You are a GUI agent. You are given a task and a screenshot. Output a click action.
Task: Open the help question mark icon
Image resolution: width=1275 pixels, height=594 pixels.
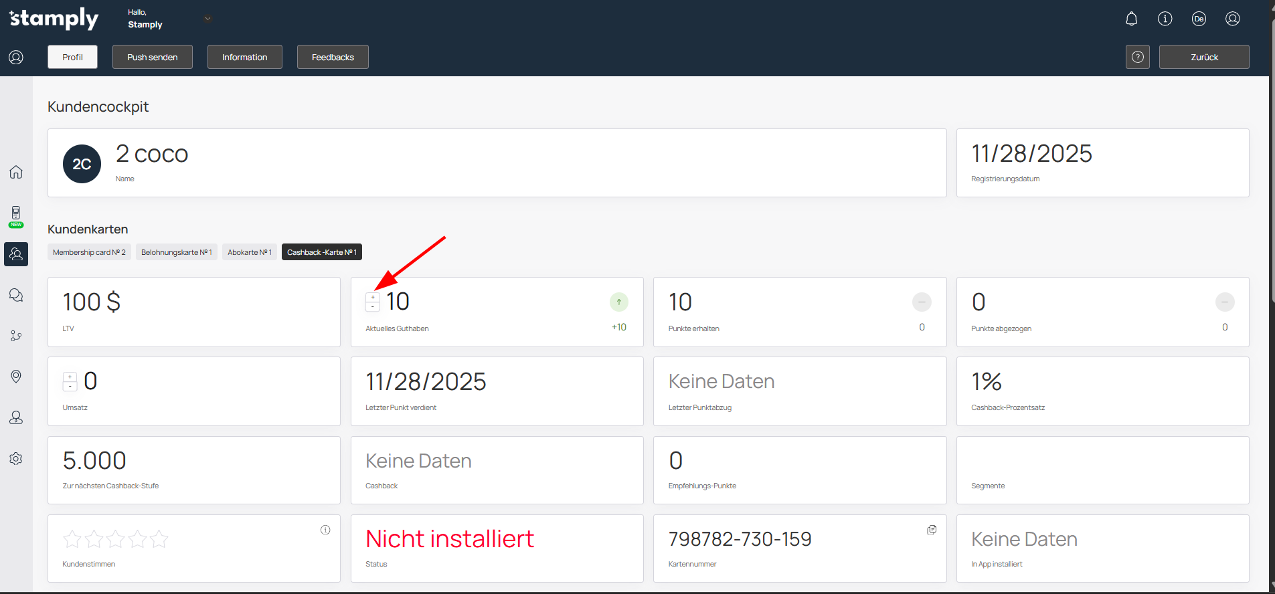1137,57
